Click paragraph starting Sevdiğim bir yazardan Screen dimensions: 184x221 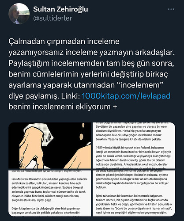click(131, 133)
